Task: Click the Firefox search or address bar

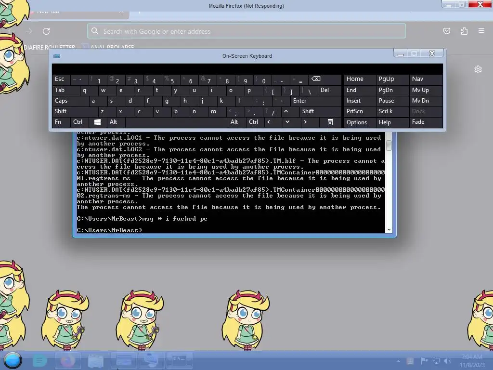Action: (x=246, y=31)
